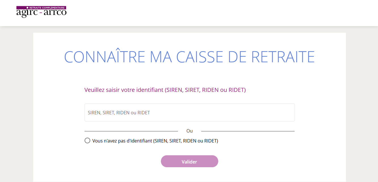Click the word agirc in the header logo

point(28,13)
